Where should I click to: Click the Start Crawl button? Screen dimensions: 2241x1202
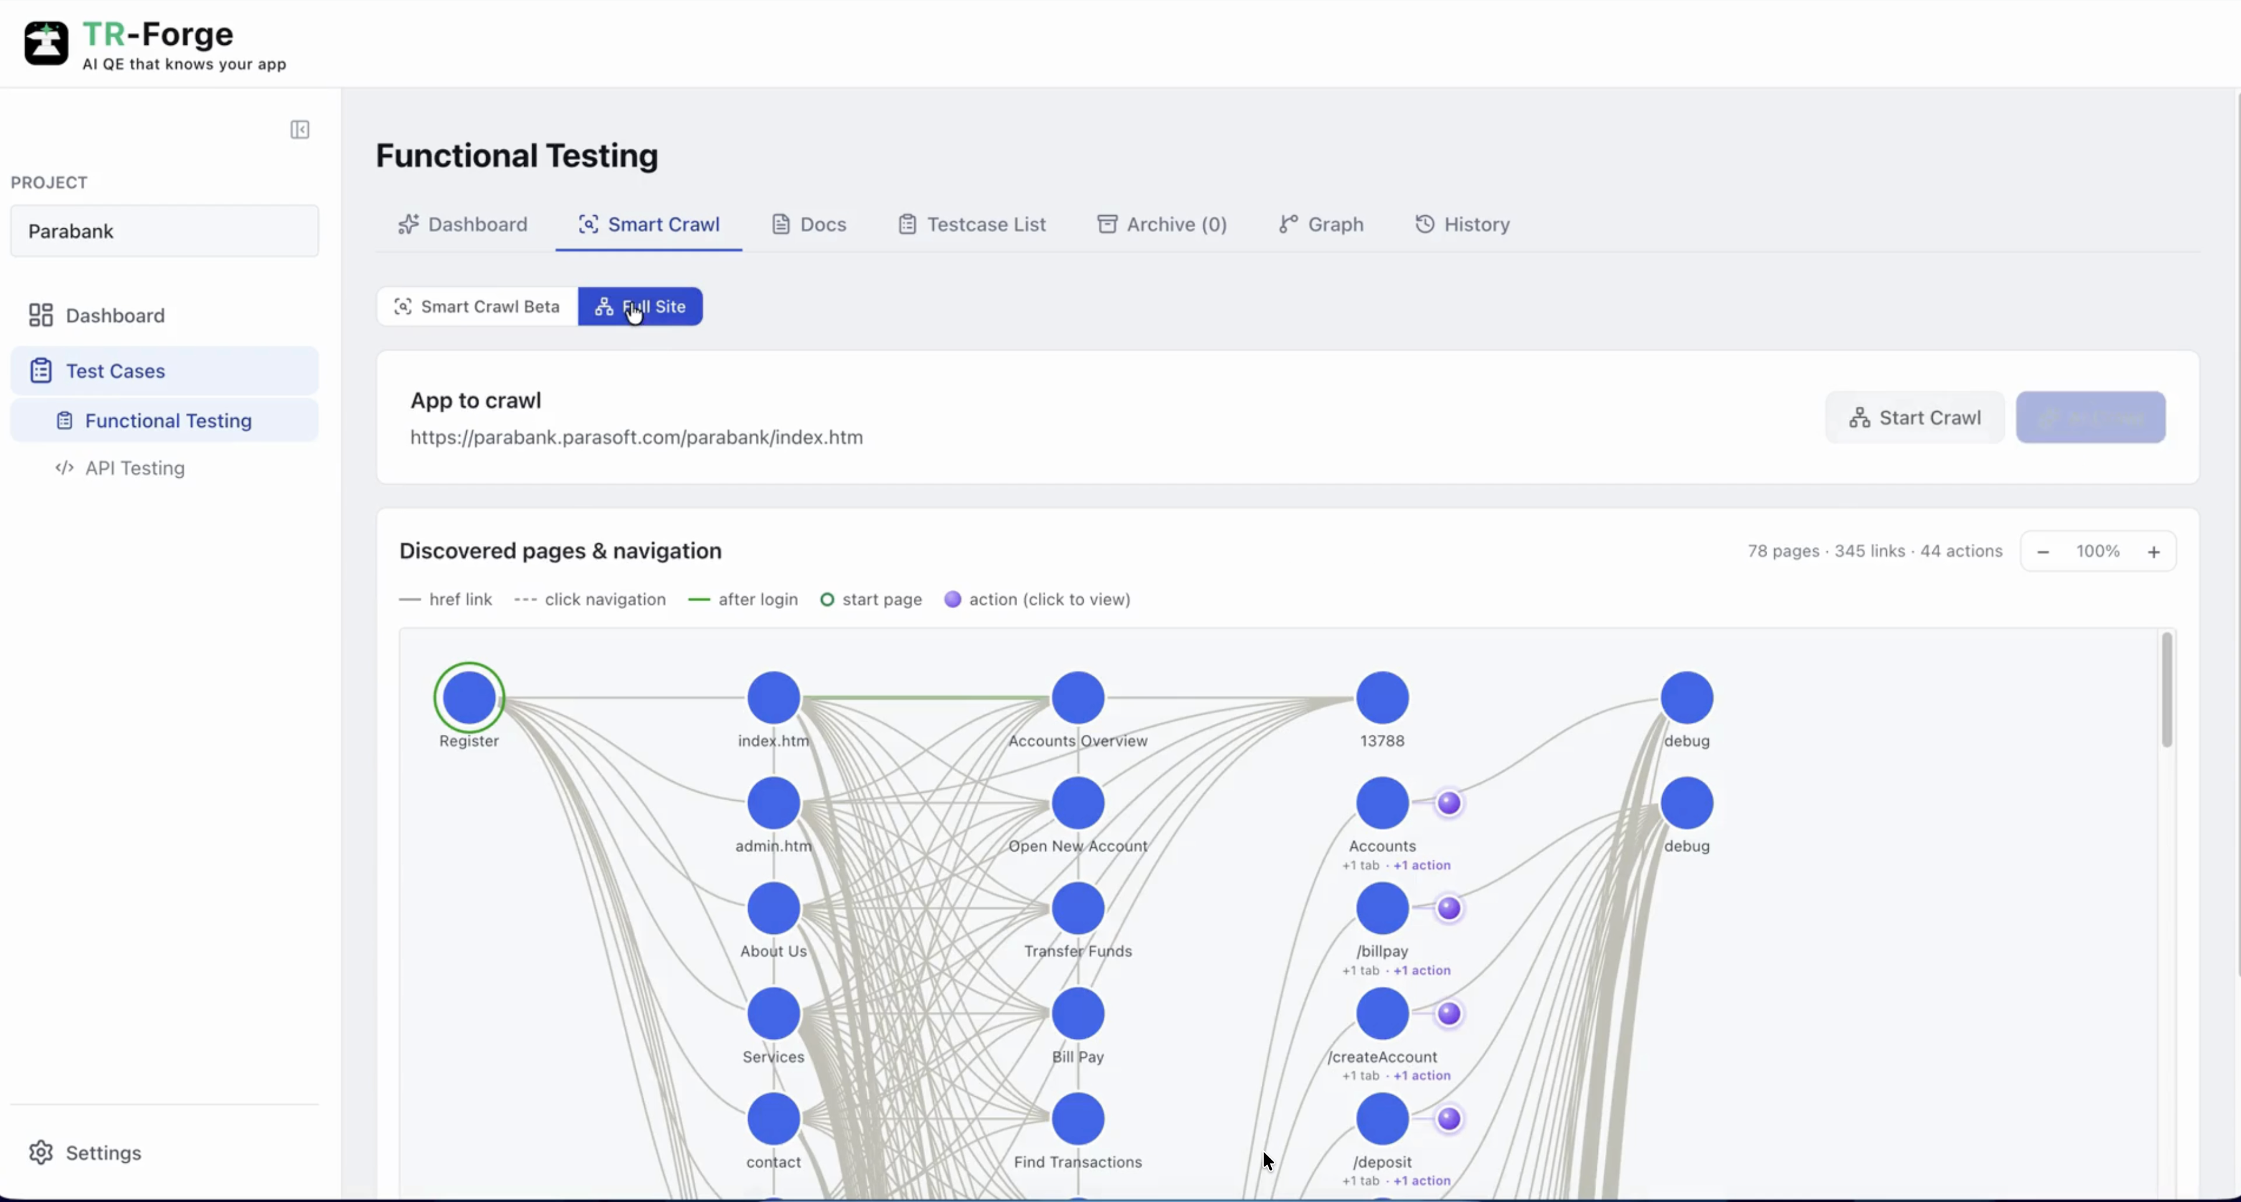[x=1915, y=417]
